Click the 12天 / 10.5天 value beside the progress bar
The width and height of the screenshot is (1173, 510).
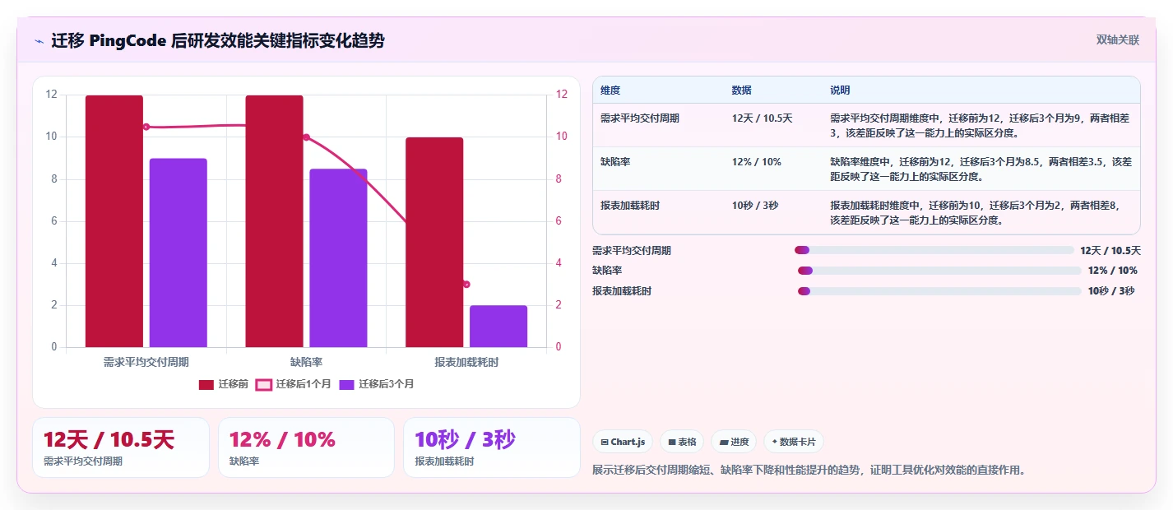pyautogui.click(x=1110, y=251)
